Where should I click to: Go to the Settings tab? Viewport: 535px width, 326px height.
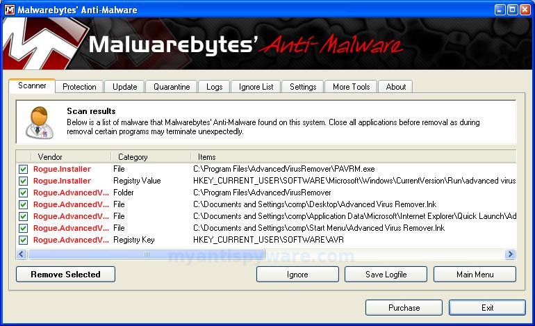(x=303, y=87)
